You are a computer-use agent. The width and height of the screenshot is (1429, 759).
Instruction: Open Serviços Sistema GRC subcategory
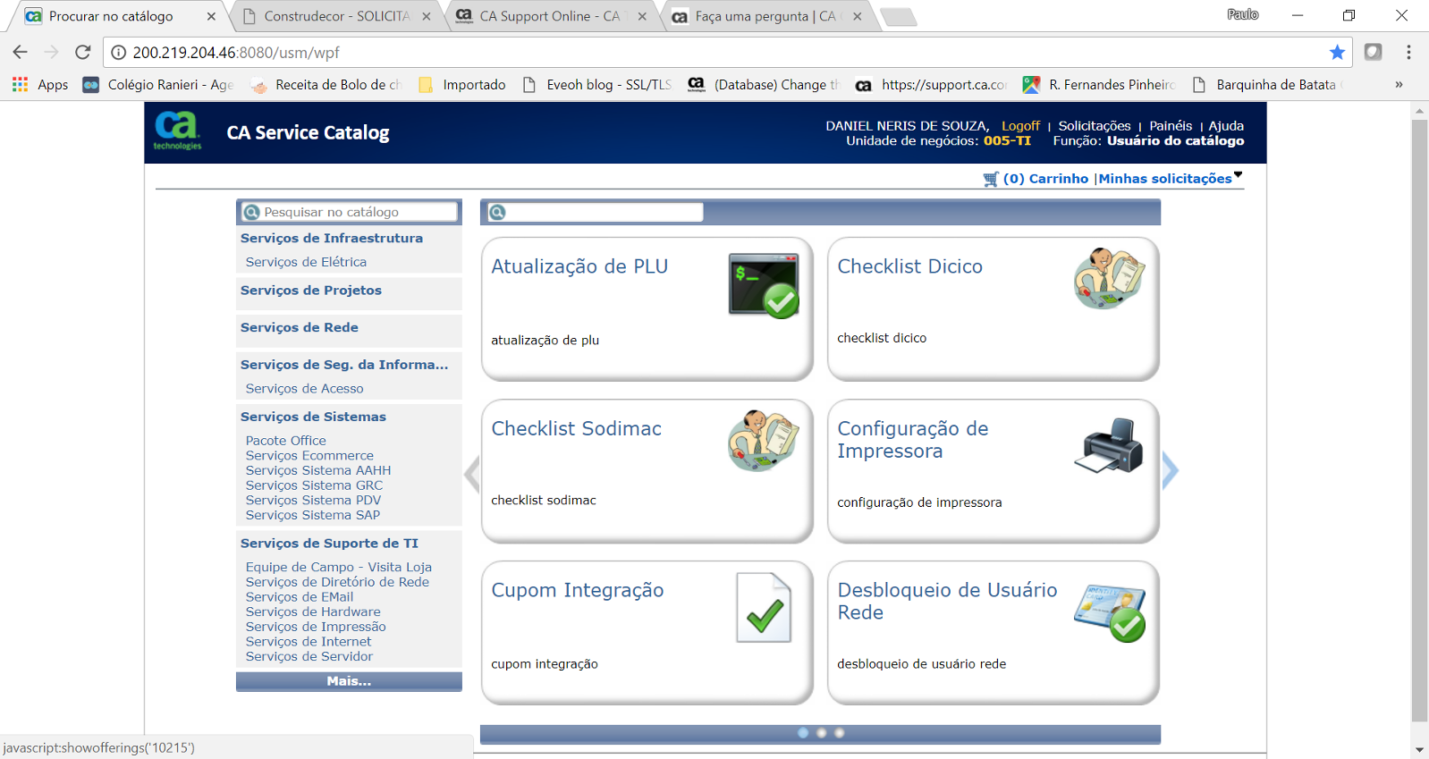click(314, 485)
